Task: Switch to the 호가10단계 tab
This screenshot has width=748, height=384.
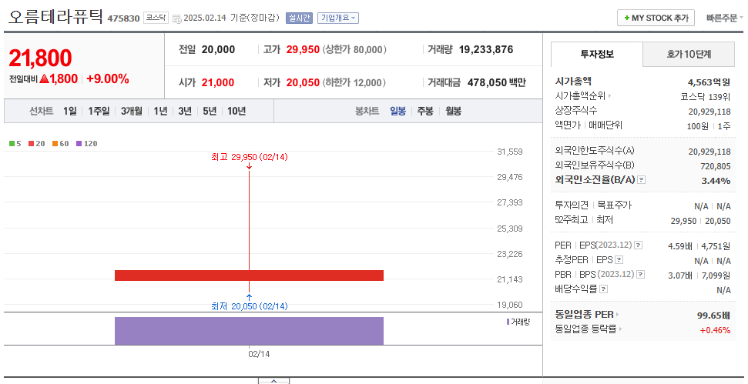Action: click(x=689, y=55)
